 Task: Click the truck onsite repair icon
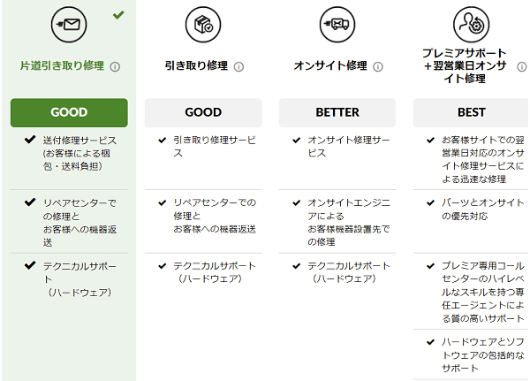tap(337, 25)
